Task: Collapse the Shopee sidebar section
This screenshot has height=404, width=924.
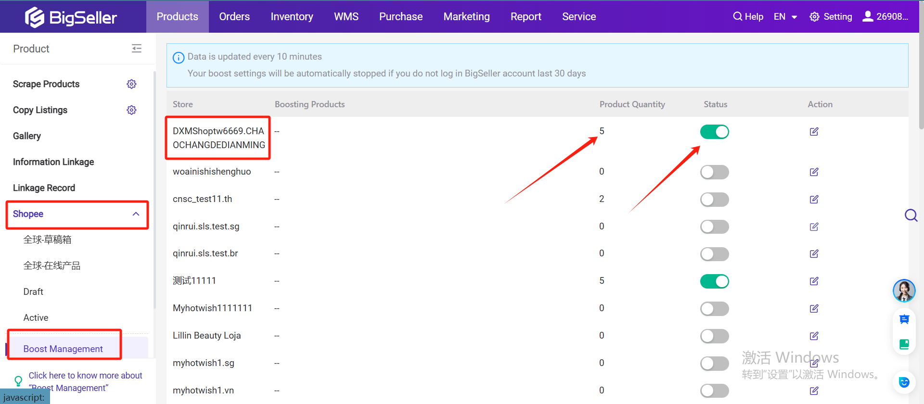Action: 136,214
